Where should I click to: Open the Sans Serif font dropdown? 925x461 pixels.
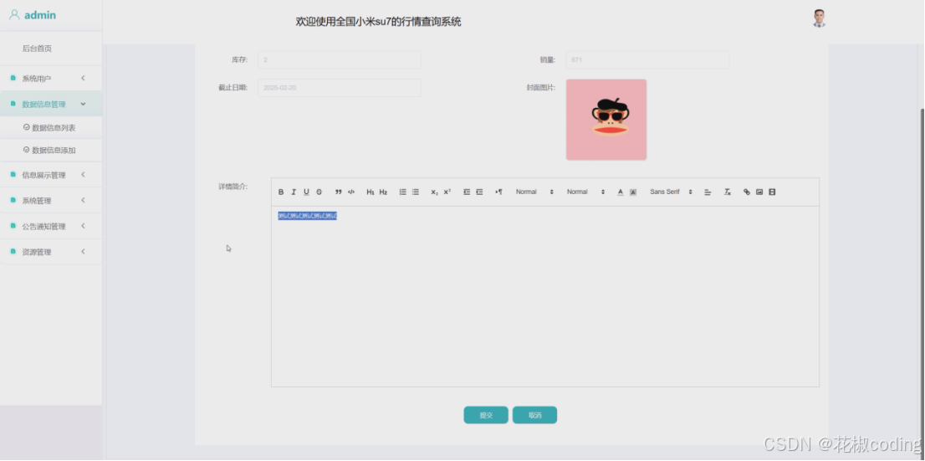tap(672, 192)
